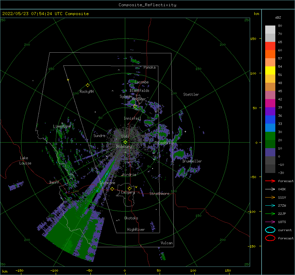Screen dimensions: 295x275
Task: Click the green echo cell near Drumheller
Action: click(179, 154)
